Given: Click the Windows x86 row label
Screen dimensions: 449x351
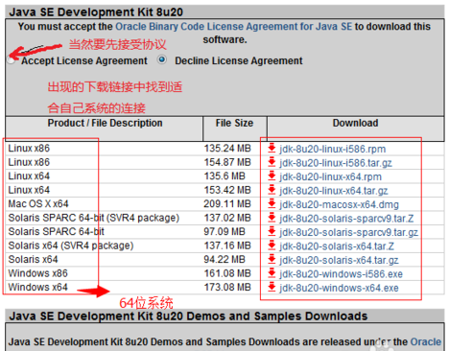Looking at the screenshot, I should coord(37,273).
